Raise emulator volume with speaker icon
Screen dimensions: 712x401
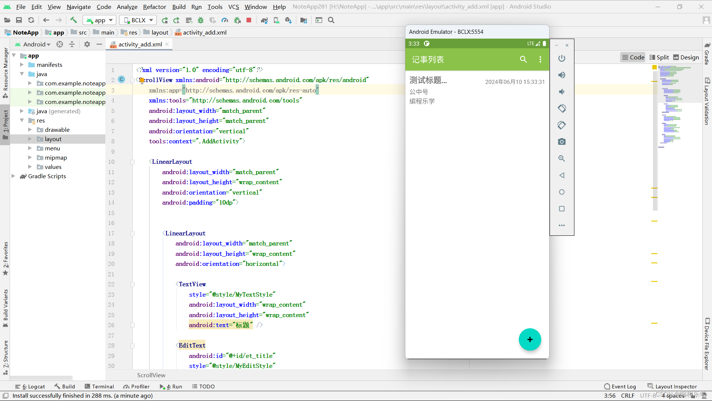point(562,75)
